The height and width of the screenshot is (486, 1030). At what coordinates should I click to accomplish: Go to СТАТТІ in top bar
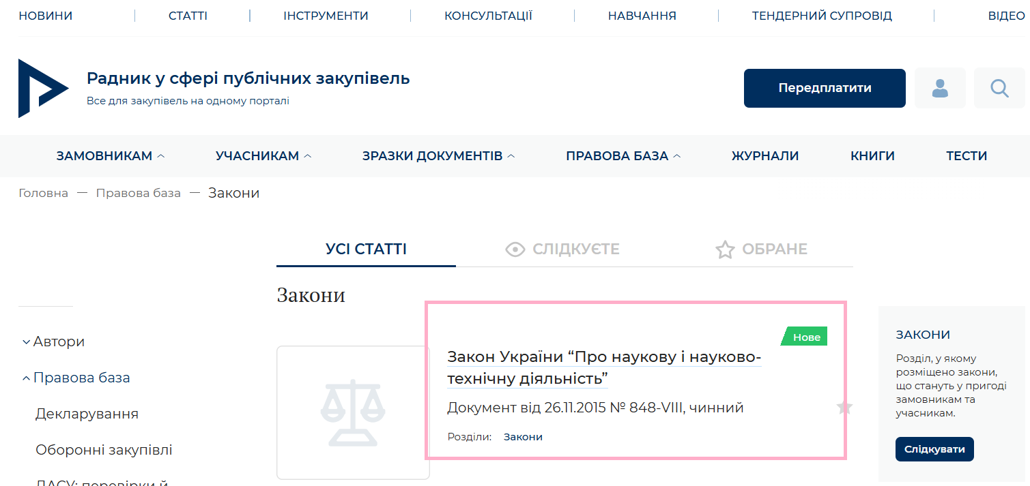(188, 16)
